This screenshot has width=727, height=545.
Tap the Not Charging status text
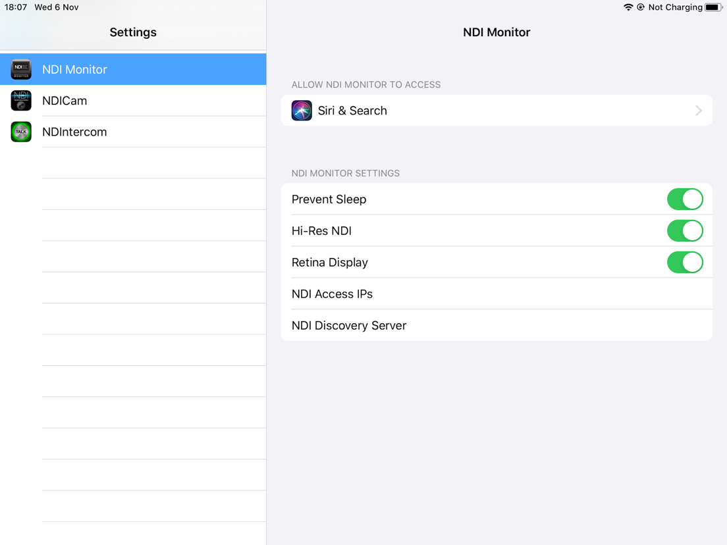[x=675, y=7]
